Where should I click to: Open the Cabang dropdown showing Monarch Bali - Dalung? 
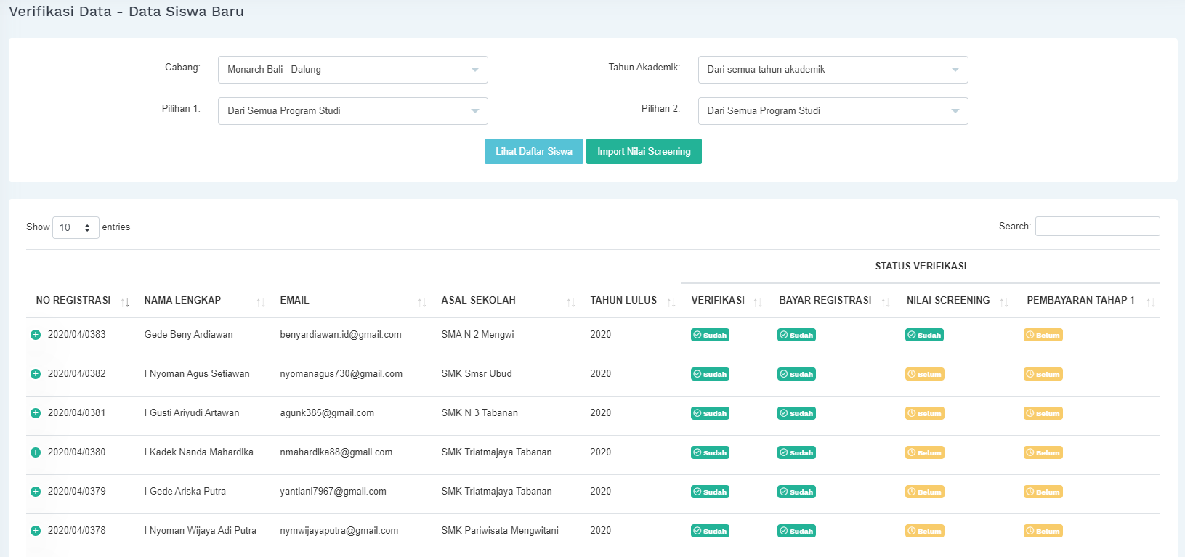[x=352, y=70]
